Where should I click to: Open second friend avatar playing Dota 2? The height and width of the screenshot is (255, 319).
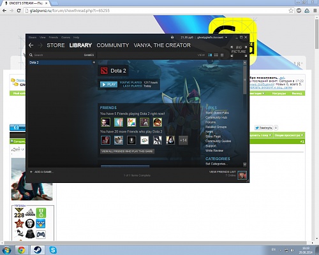(x=119, y=122)
